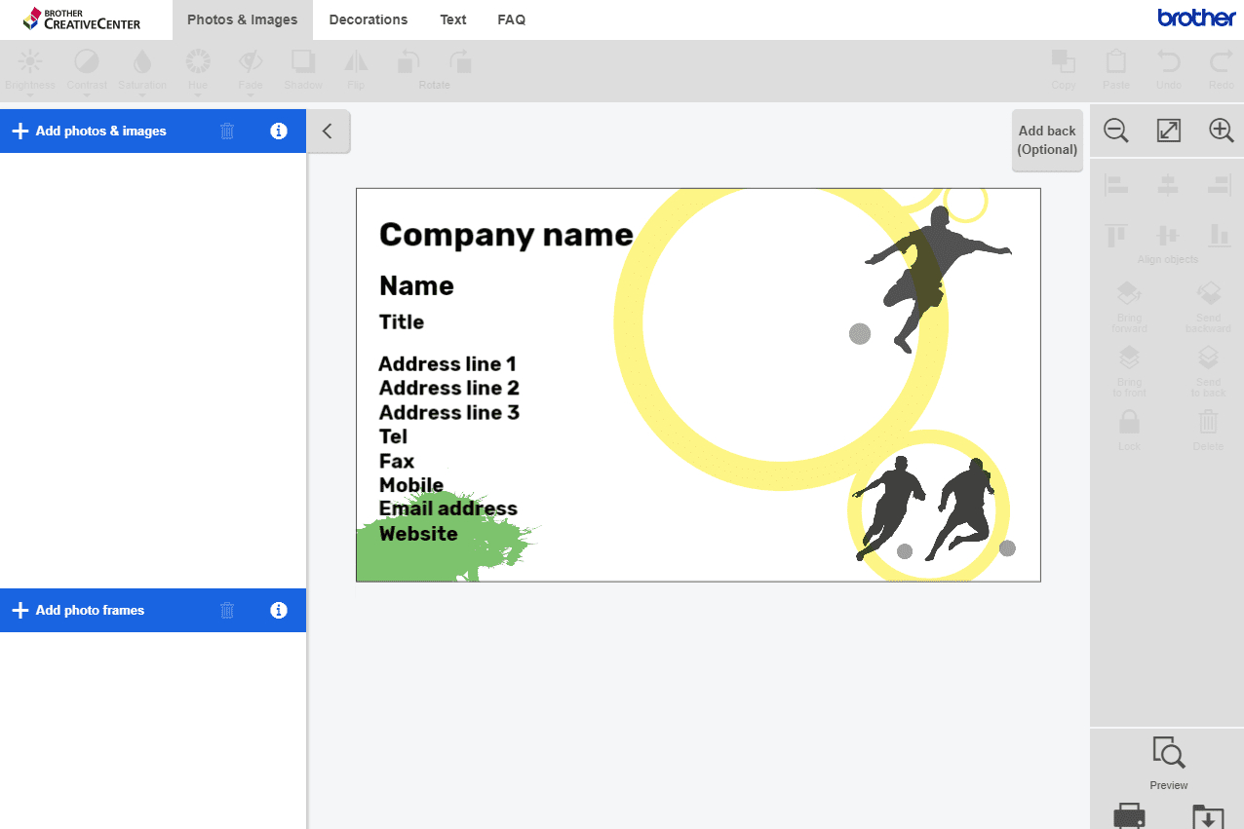Viewport: 1244px width, 829px height.
Task: Expand the Hue dropdown arrow
Action: coord(198,95)
